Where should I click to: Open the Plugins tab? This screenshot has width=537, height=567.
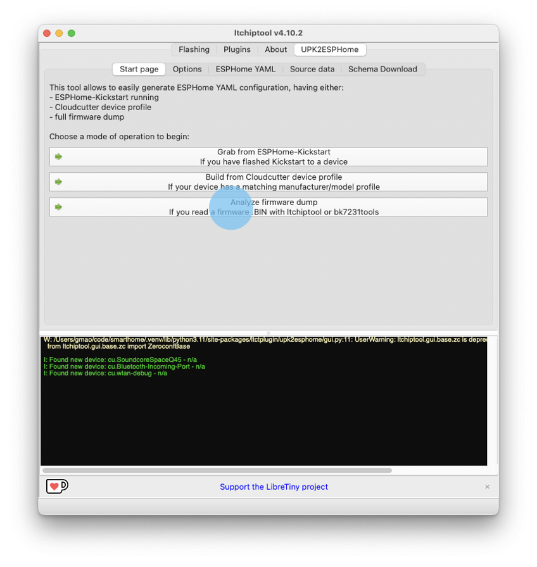click(x=237, y=49)
